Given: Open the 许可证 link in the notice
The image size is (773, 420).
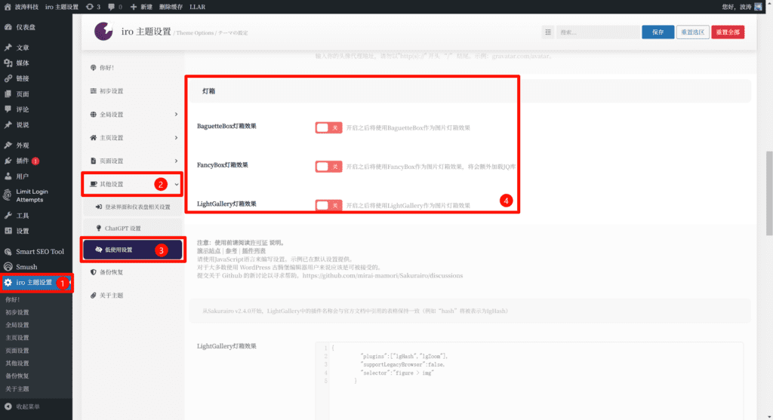Looking at the screenshot, I should pos(258,243).
